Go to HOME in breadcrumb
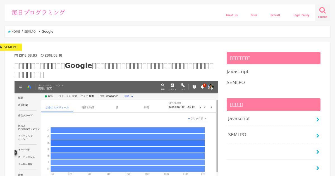The width and height of the screenshot is (335, 176). click(x=16, y=32)
